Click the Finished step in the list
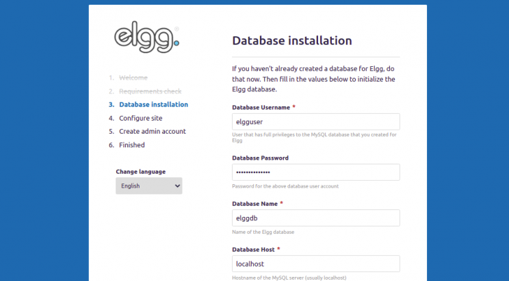 pos(131,145)
